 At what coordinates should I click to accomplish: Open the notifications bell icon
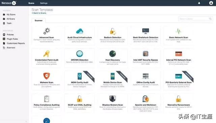pyautogui.click(x=199, y=3)
